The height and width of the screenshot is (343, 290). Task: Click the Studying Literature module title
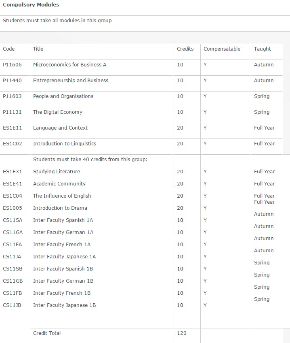pyautogui.click(x=57, y=172)
